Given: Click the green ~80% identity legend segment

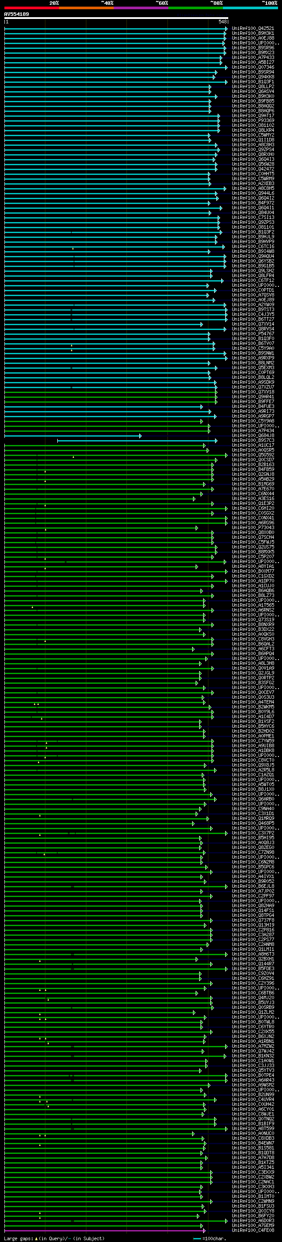Looking at the screenshot, I should pyautogui.click(x=195, y=8).
